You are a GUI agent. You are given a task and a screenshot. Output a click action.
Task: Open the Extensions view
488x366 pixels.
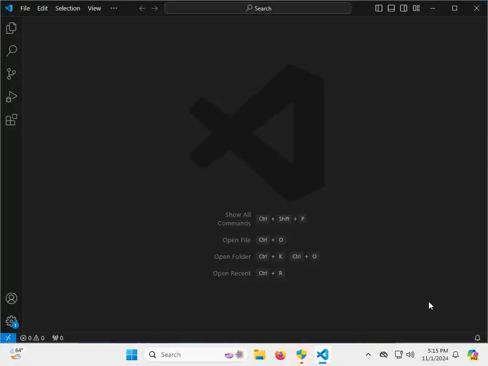pos(11,120)
